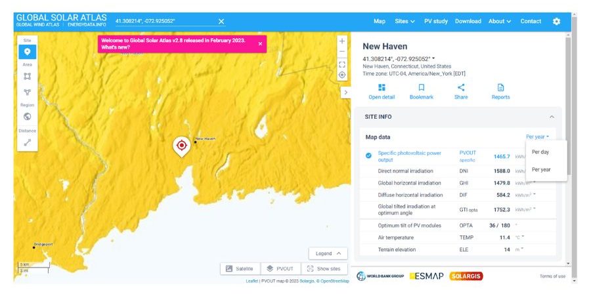Choose Per day from the dropdown

coord(540,152)
